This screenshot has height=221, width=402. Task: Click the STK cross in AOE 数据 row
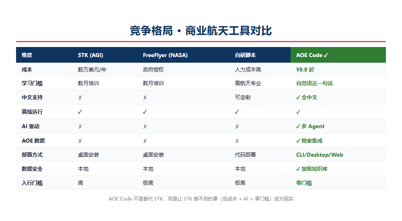pos(80,141)
